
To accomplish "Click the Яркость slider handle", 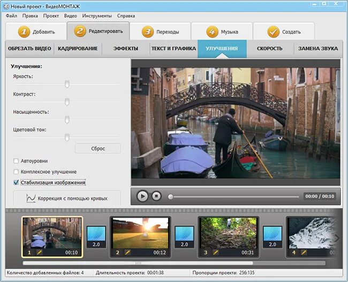I will pos(67,84).
